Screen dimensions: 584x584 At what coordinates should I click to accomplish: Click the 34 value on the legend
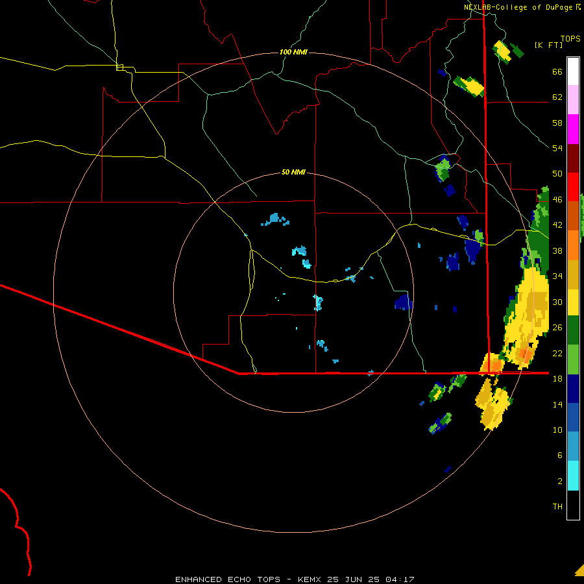pos(557,276)
